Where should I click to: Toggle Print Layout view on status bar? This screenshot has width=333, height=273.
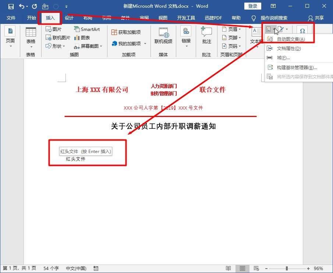pyautogui.click(x=242, y=268)
